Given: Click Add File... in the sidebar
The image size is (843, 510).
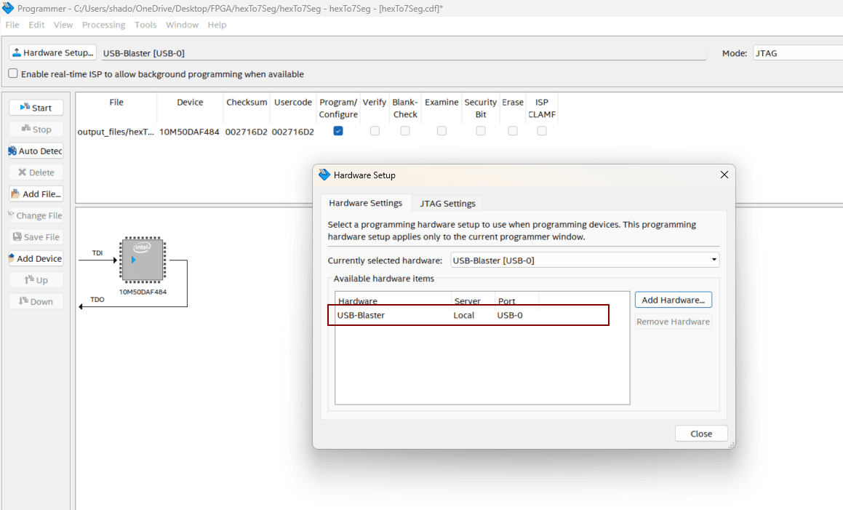Looking at the screenshot, I should (36, 194).
